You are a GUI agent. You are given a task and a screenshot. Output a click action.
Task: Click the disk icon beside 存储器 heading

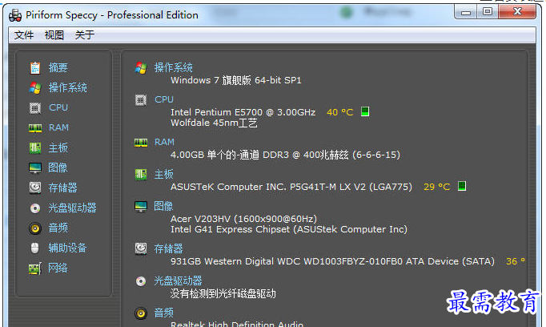(141, 248)
